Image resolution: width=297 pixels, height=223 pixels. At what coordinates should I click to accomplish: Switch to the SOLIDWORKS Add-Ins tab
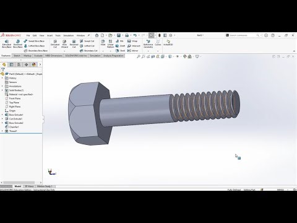click(x=76, y=56)
